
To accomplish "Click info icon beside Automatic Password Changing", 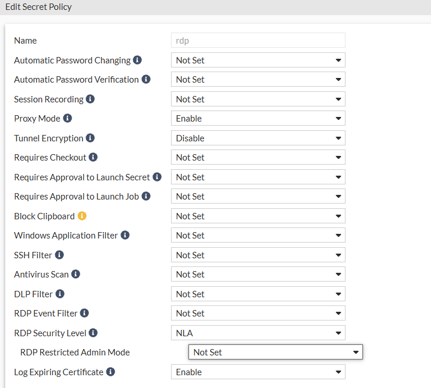I will tap(137, 60).
